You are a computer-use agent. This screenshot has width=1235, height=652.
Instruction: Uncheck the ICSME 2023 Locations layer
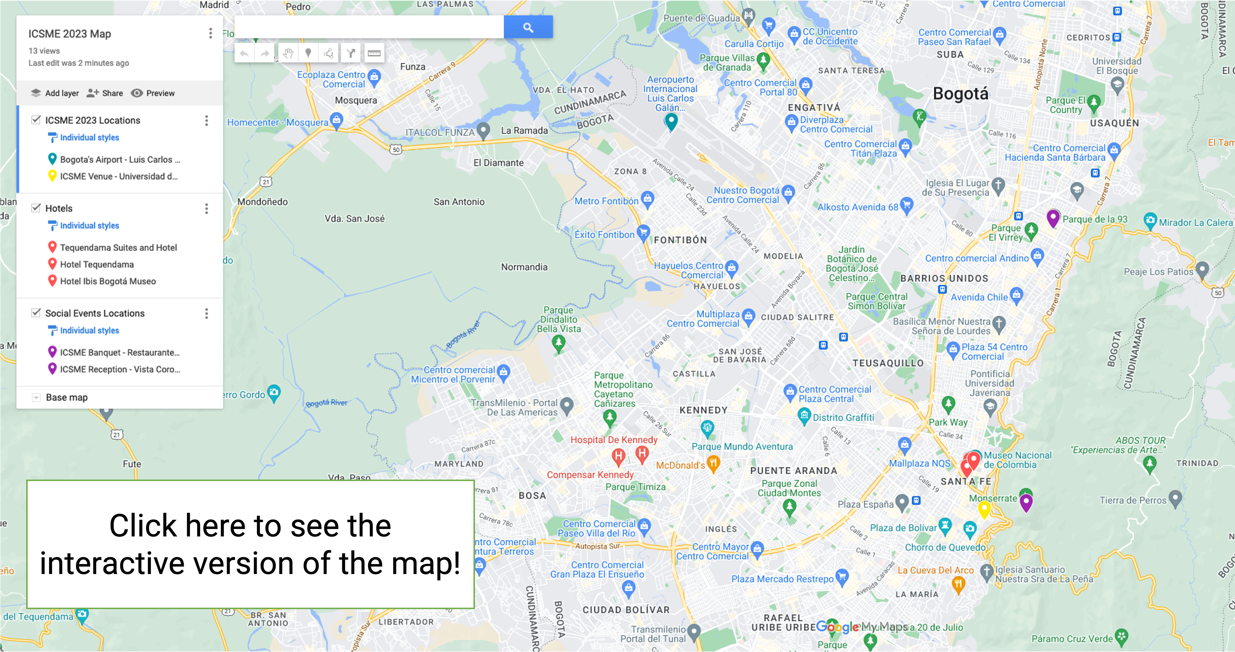36,120
